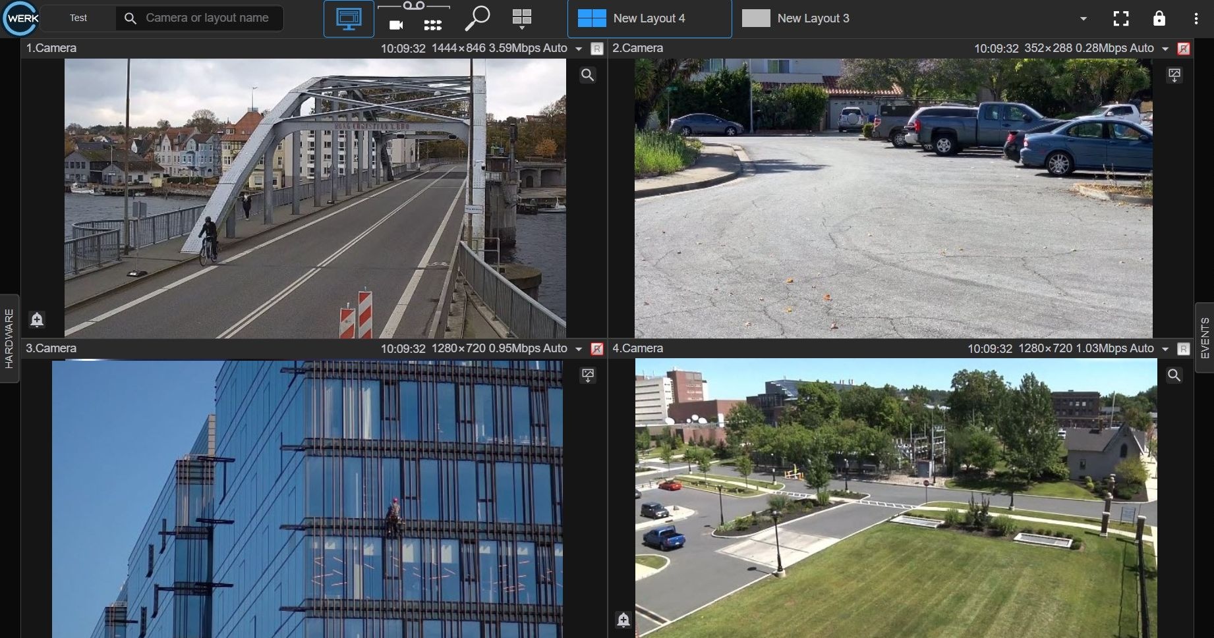The width and height of the screenshot is (1214, 638).
Task: Expand stream options dropdown for 4.Camera
Action: [x=1165, y=349]
